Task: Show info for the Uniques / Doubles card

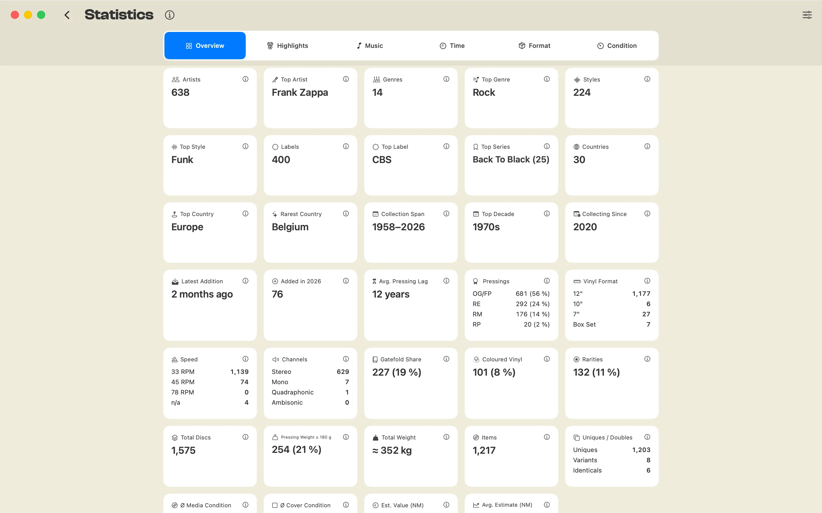Action: coord(647,437)
